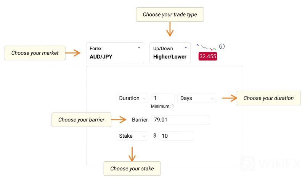
Task: Click the orange down arrow below Stake
Action: (x=132, y=154)
